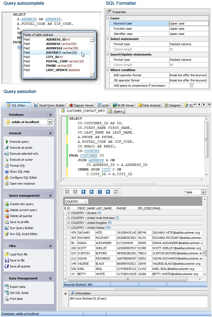Click the Format SQL icon
This screenshot has width=212, height=317.
coord(7,166)
